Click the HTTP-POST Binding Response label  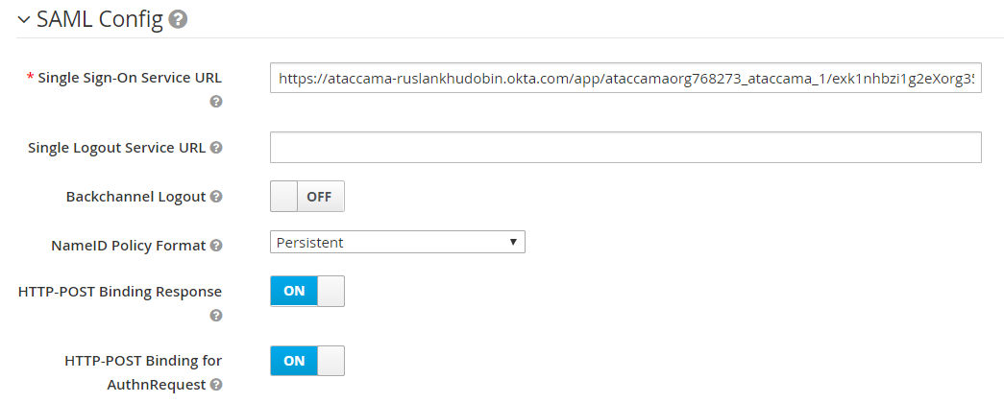click(120, 291)
